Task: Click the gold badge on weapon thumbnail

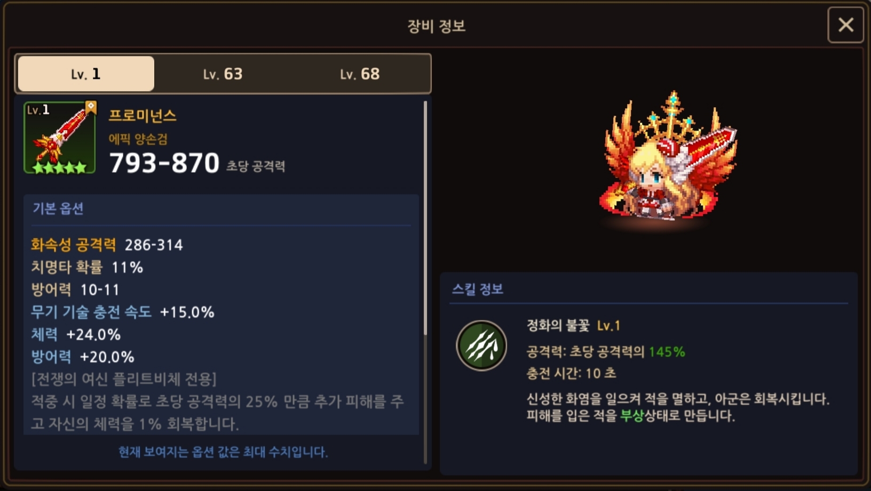Action: [91, 107]
